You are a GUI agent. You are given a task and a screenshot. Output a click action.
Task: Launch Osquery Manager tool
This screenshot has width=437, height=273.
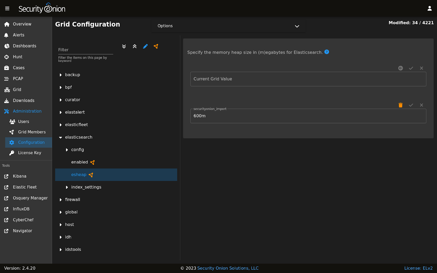click(x=26, y=198)
